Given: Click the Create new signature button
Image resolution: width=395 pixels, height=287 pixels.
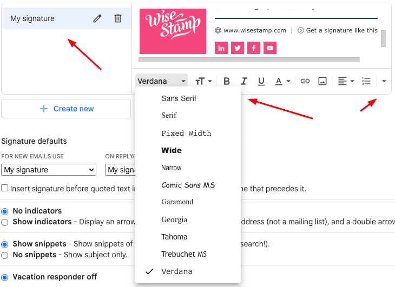Looking at the screenshot, I should tap(66, 109).
